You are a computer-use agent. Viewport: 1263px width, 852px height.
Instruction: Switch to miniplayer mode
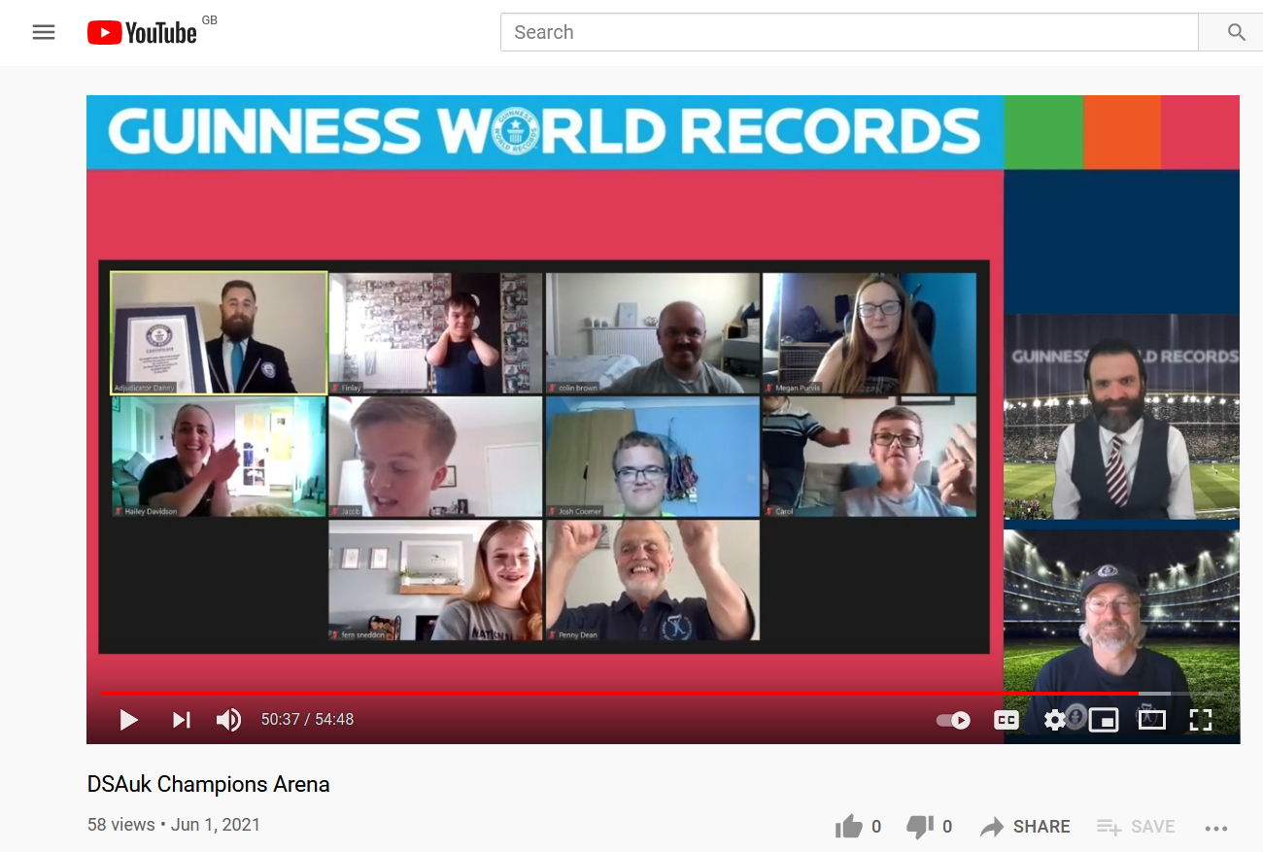(1104, 720)
